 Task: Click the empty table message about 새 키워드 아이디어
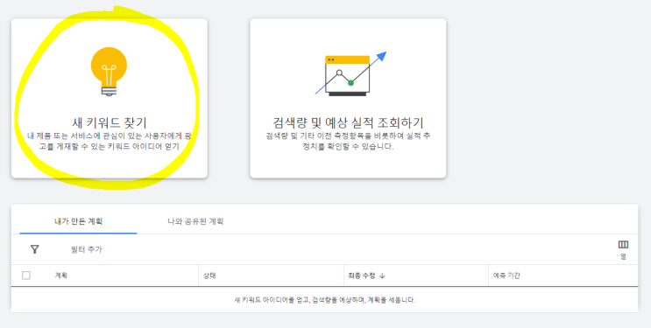pyautogui.click(x=325, y=300)
